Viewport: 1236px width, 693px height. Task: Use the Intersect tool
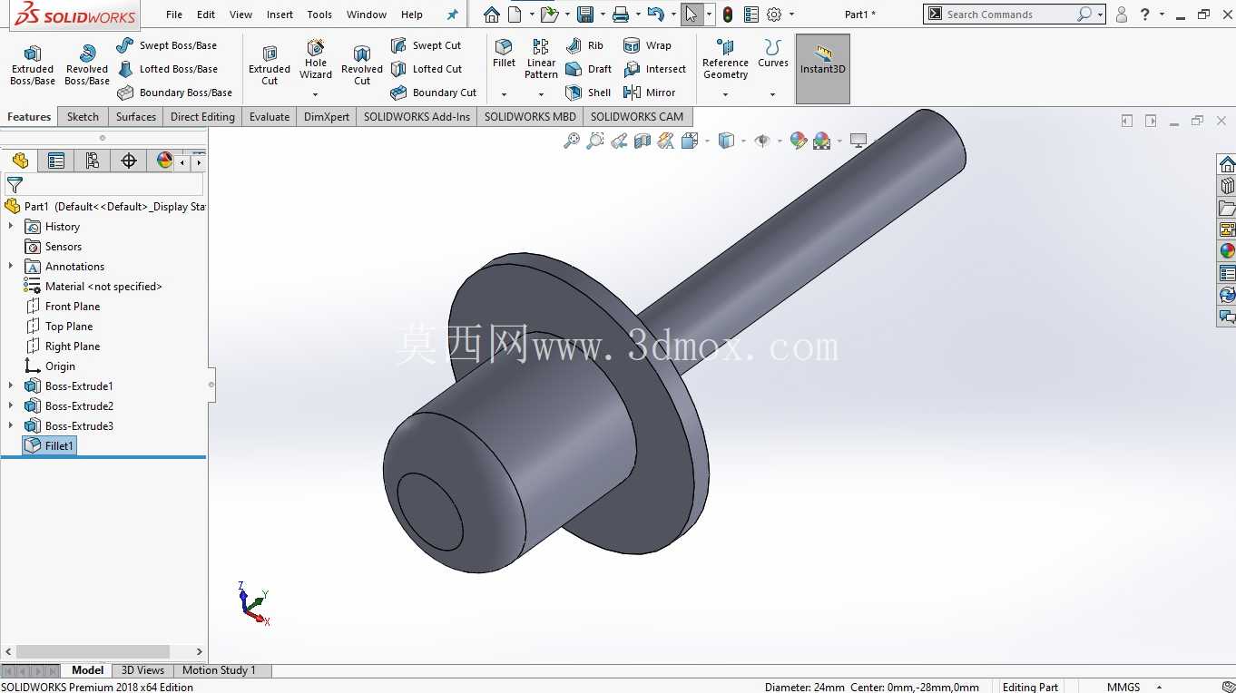(654, 69)
